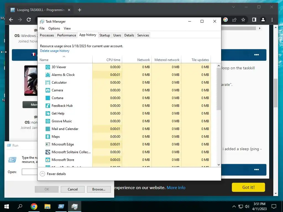This screenshot has width=283, height=212.
Task: Click the Feedback Hub app icon
Action: (x=48, y=106)
